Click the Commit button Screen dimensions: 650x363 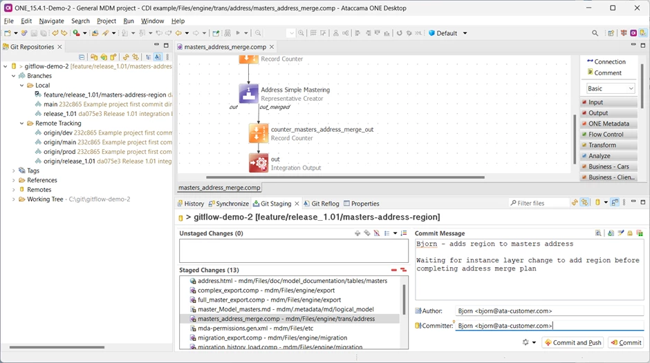click(626, 343)
